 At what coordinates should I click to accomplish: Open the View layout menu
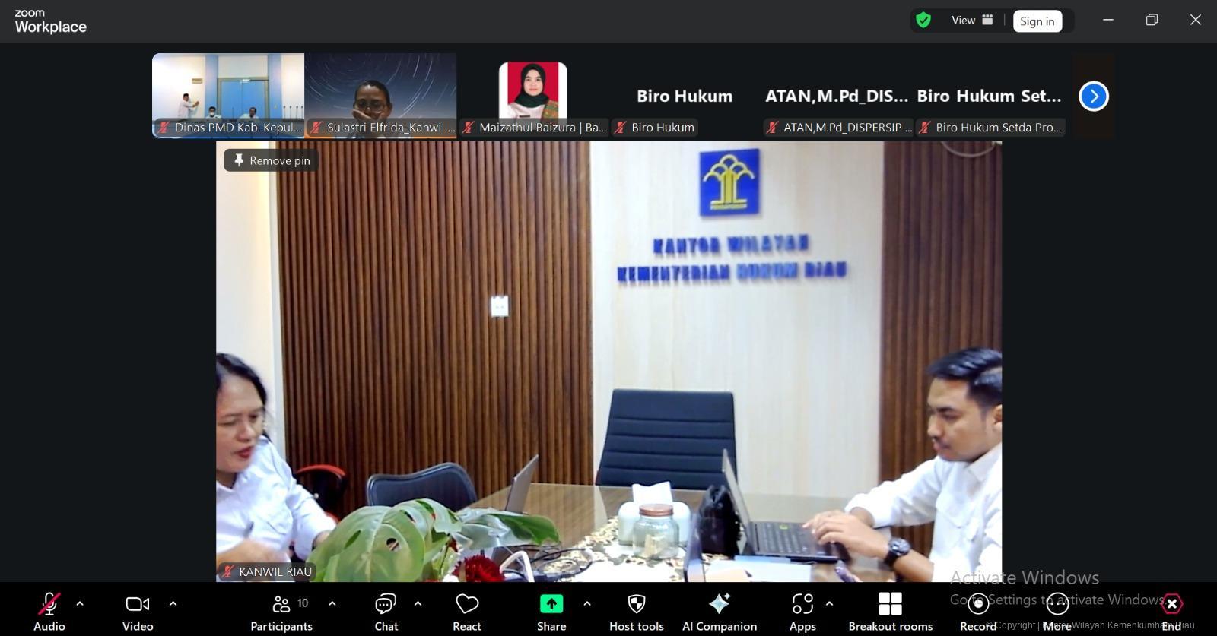pyautogui.click(x=972, y=21)
